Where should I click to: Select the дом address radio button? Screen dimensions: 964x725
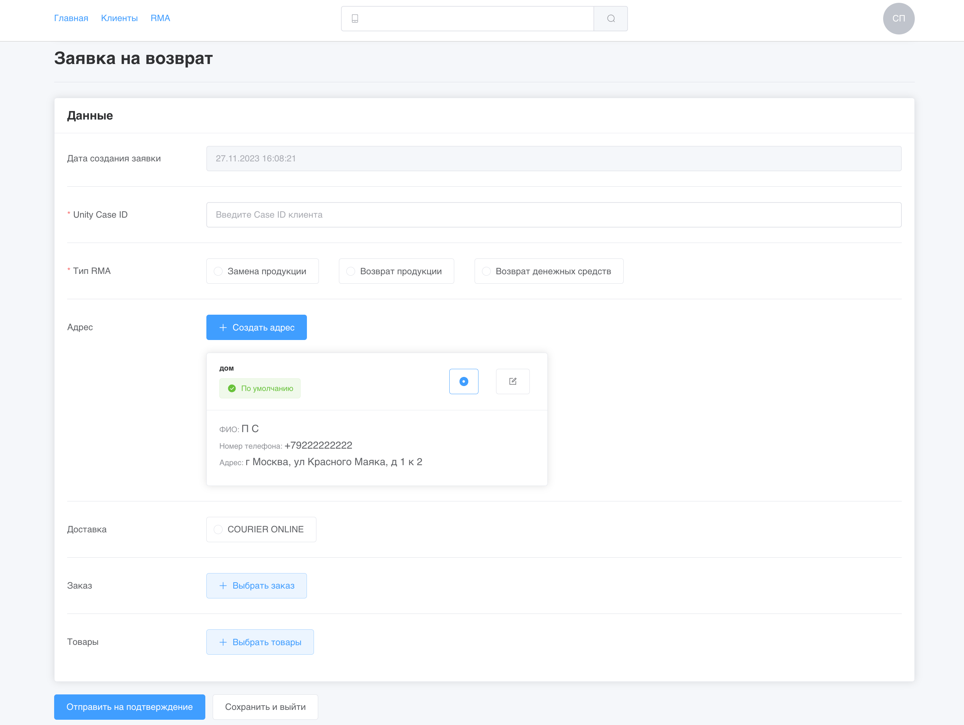tap(464, 381)
